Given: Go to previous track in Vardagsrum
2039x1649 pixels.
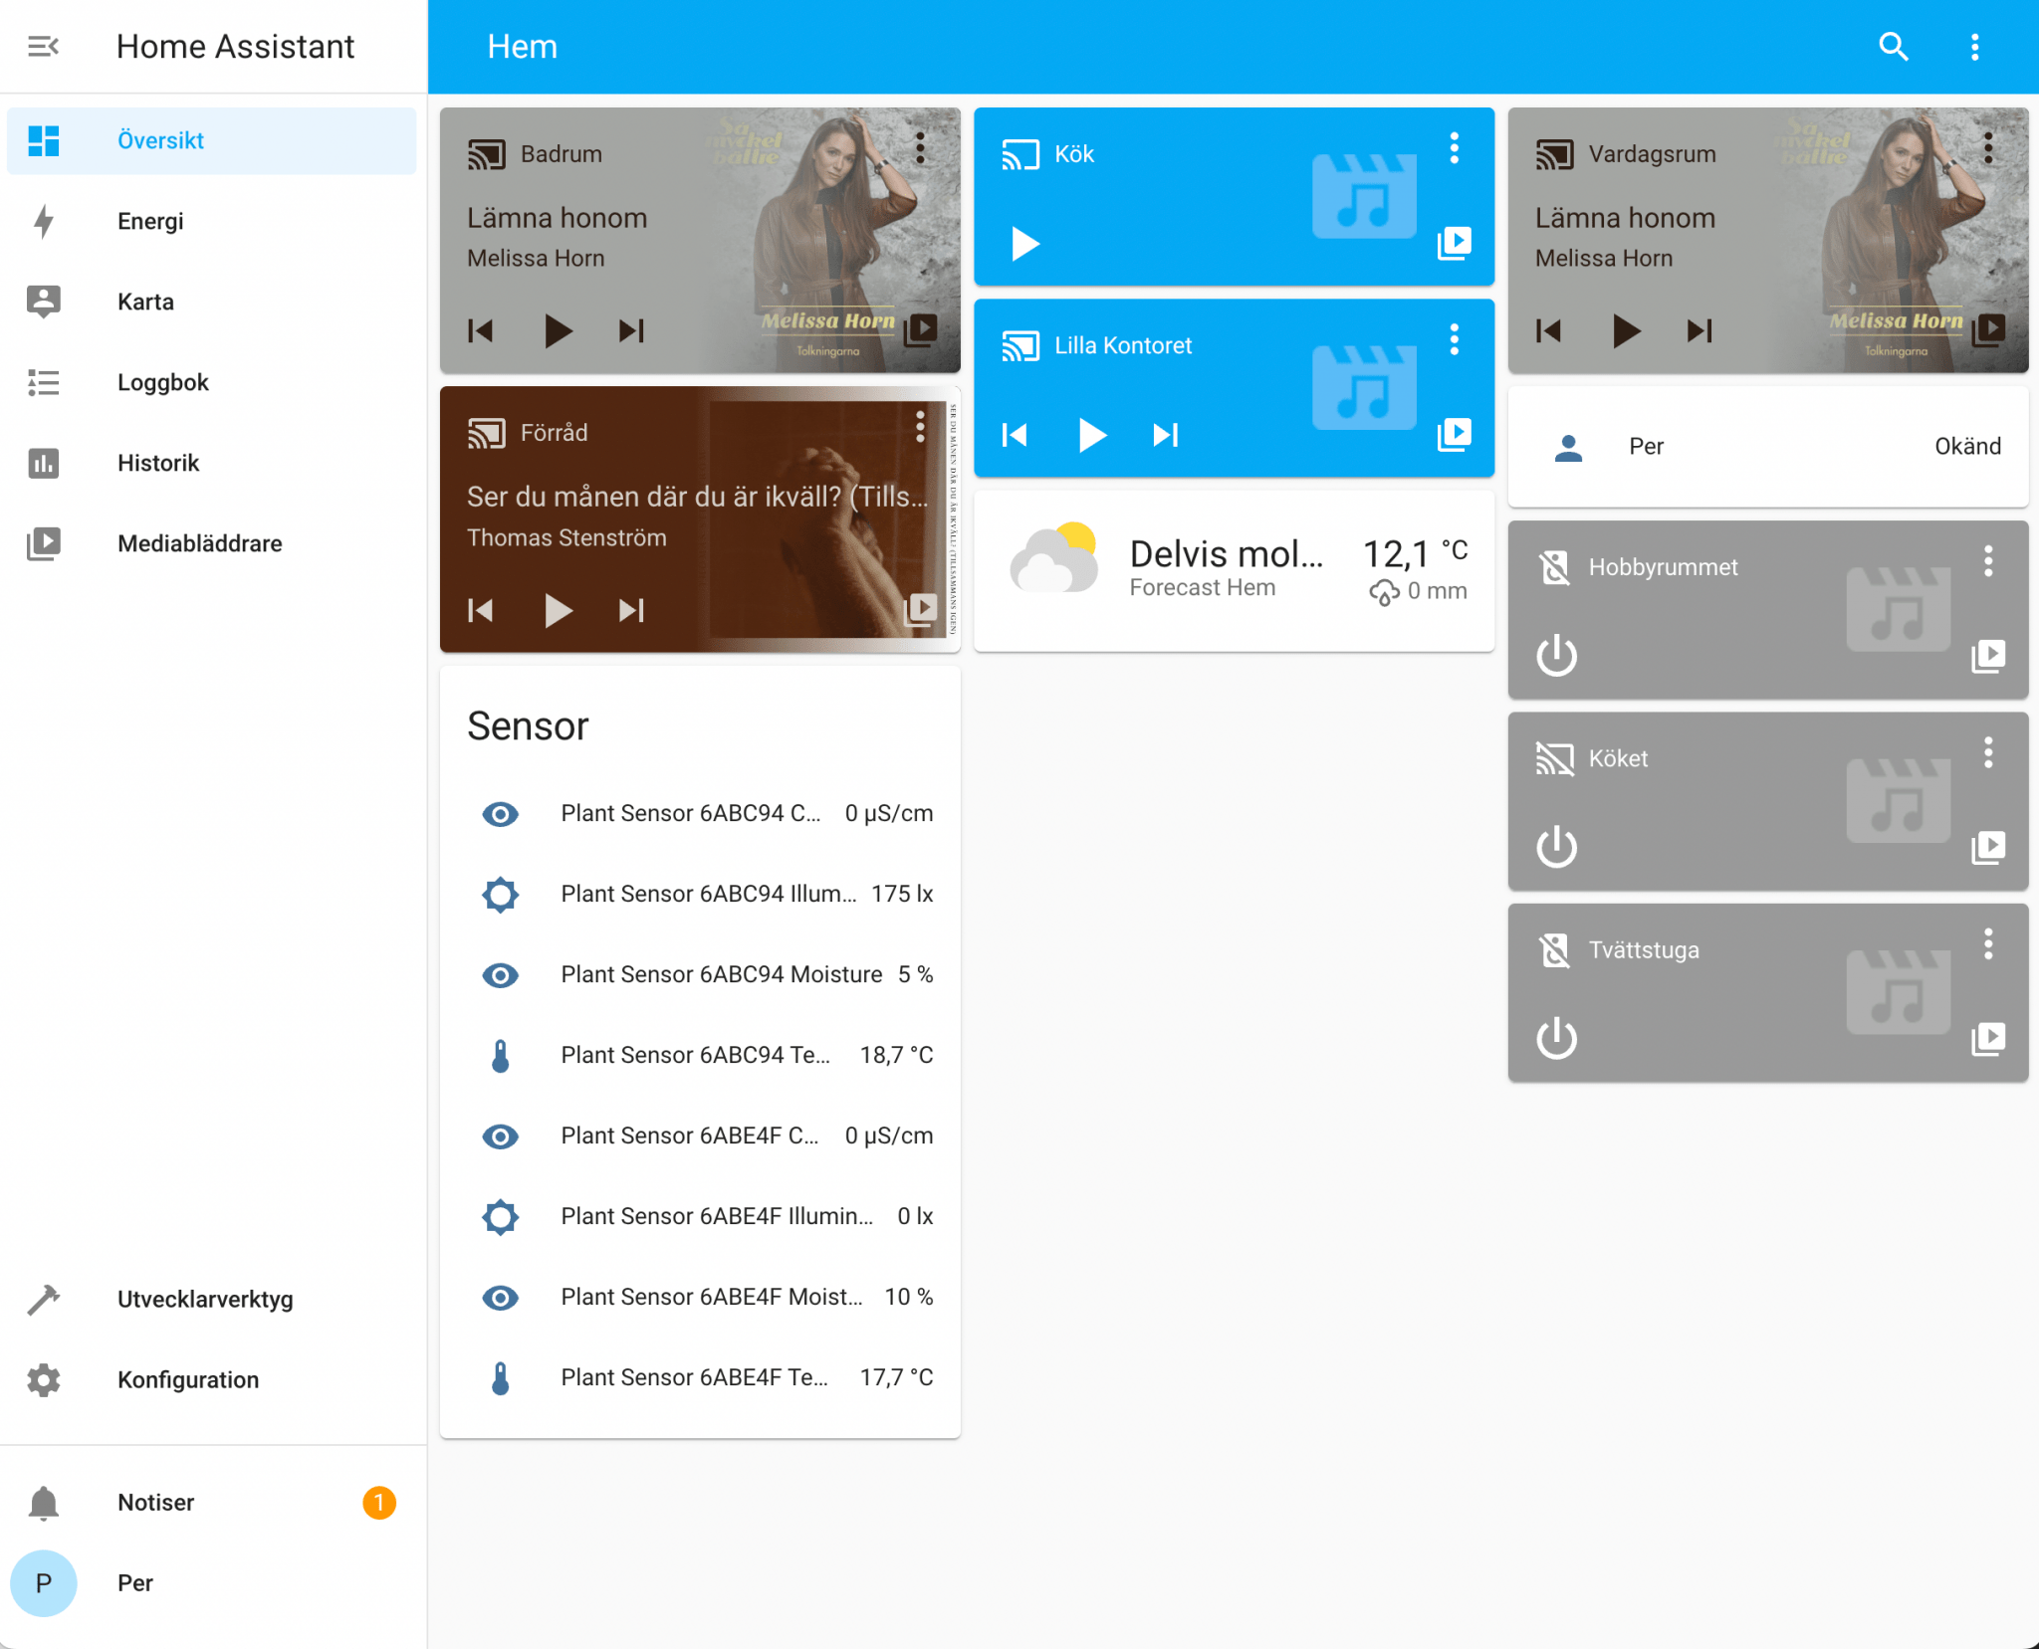Looking at the screenshot, I should (1548, 330).
